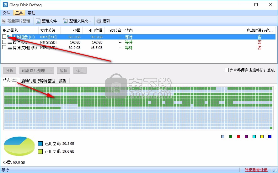The width and height of the screenshot is (278, 173).
Task: Click the Glary Disk Defrag app icon
Action: pos(5,5)
